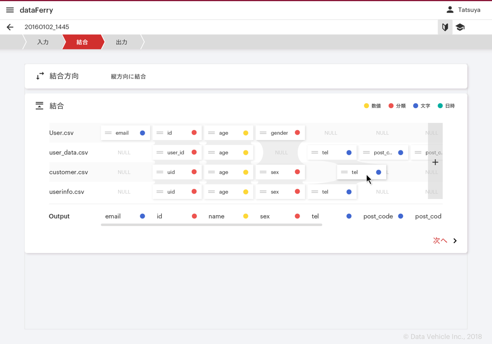Image resolution: width=492 pixels, height=344 pixels.
Task: Click the blue 文字 legend dot
Action: pyautogui.click(x=415, y=106)
